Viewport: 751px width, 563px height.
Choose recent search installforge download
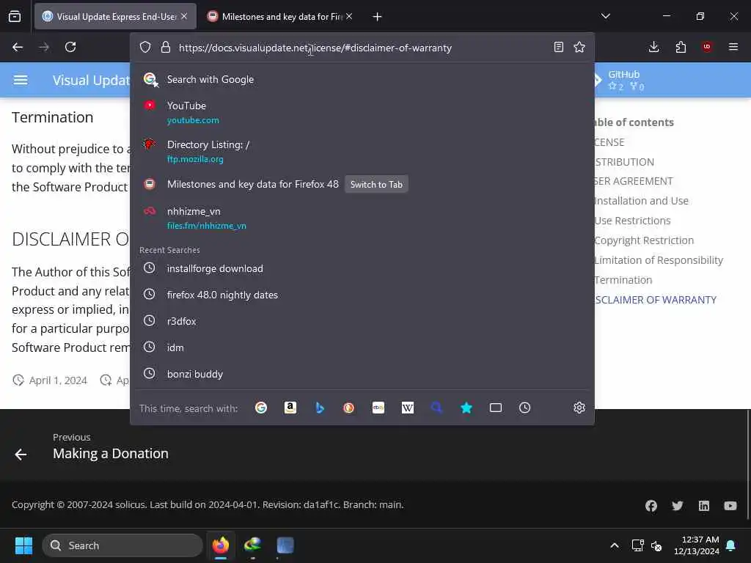point(362,268)
